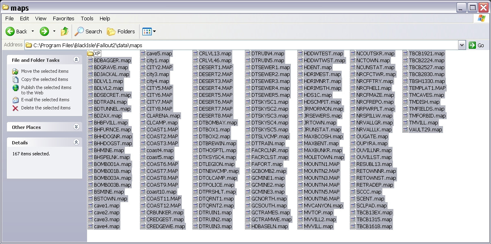
Task: Click the Go button
Action: click(477, 45)
